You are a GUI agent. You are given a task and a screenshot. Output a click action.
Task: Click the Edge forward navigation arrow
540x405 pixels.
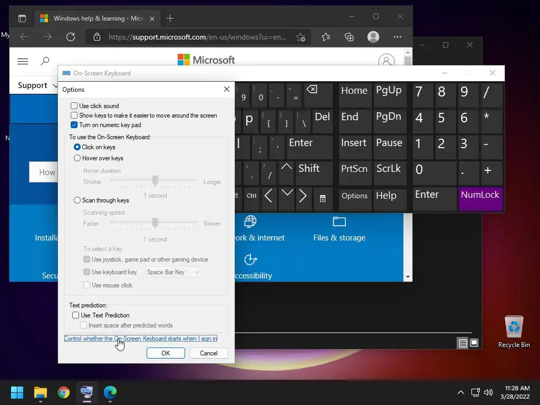point(47,36)
